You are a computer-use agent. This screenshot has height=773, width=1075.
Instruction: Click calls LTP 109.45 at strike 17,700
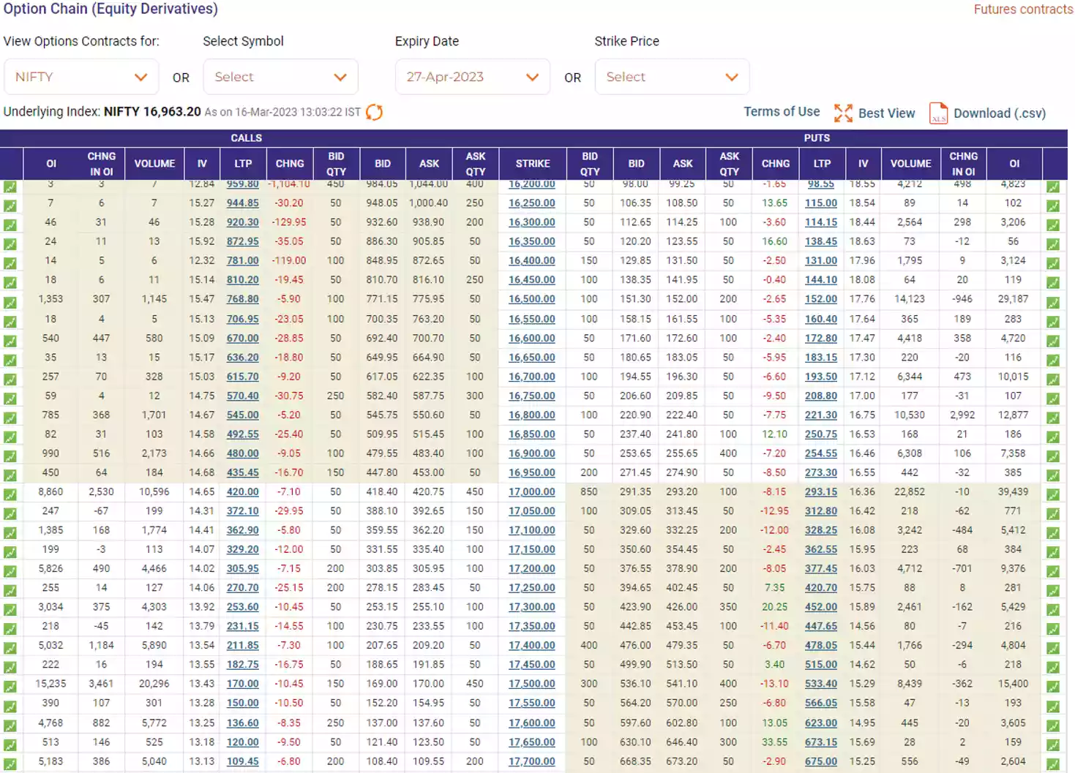pos(243,761)
